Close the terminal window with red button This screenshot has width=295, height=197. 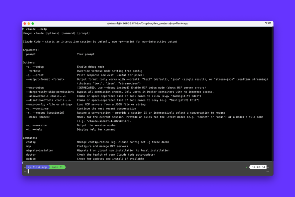coord(25,23)
